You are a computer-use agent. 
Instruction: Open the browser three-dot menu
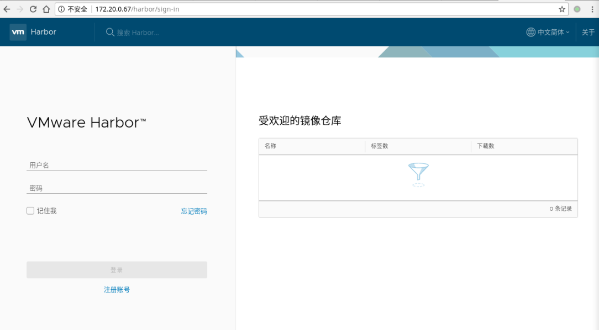click(x=592, y=9)
